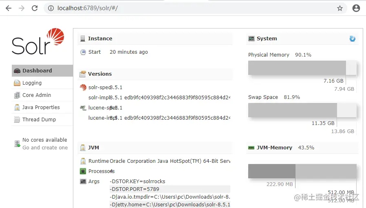Click the -Djetty.home argument line
Viewport: 366px width, 208px height.
tap(170, 204)
